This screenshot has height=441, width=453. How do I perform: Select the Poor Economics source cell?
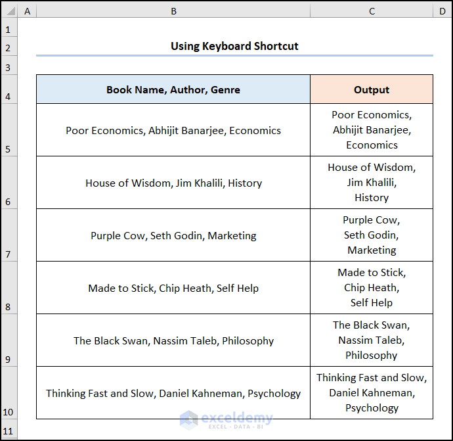point(173,130)
